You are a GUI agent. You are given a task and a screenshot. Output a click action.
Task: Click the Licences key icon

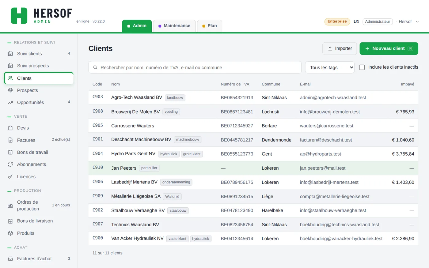tap(10, 177)
